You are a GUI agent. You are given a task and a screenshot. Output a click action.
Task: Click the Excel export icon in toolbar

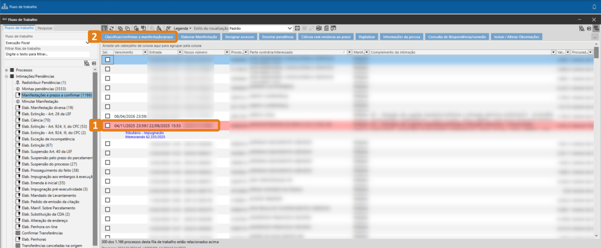coord(319,28)
